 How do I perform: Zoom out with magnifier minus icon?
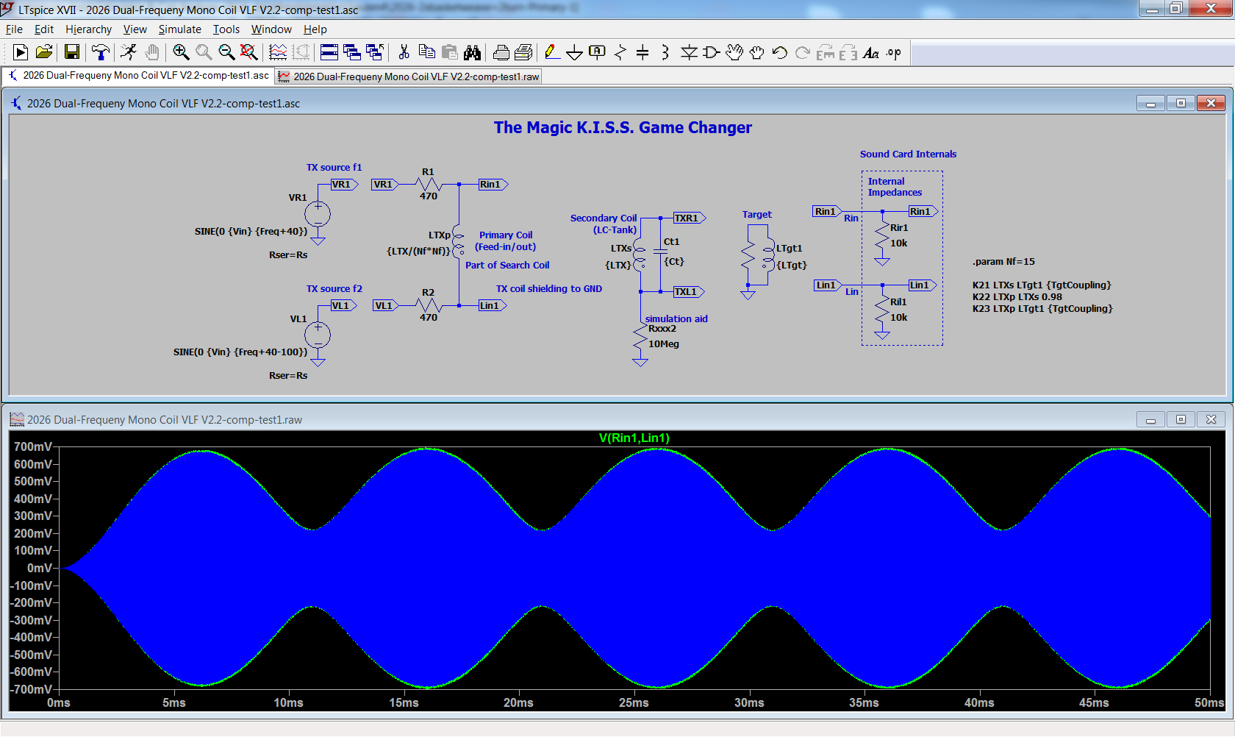tap(226, 52)
